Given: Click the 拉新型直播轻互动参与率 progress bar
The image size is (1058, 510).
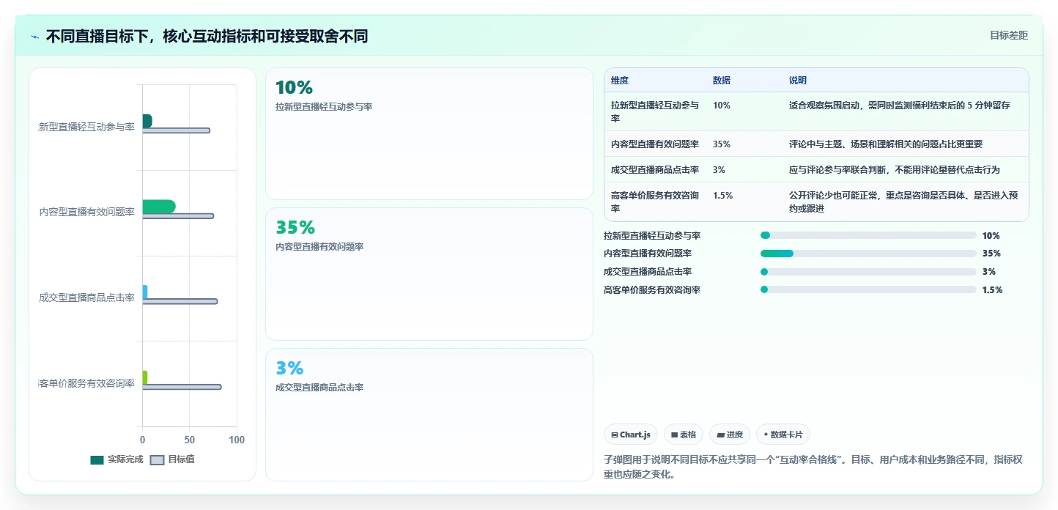Looking at the screenshot, I should coord(868,235).
